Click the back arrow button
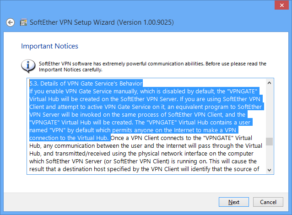This screenshot has height=215, width=292. point(11,22)
